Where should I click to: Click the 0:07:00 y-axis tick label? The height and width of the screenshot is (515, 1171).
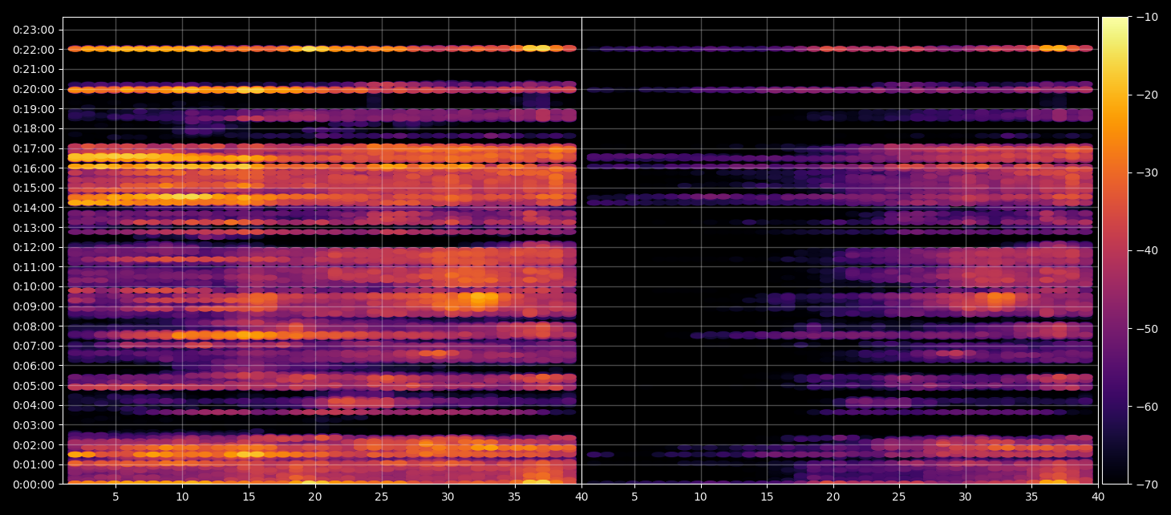(34, 346)
